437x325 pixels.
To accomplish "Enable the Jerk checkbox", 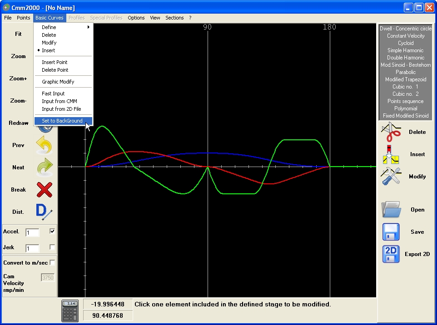I will (x=52, y=247).
